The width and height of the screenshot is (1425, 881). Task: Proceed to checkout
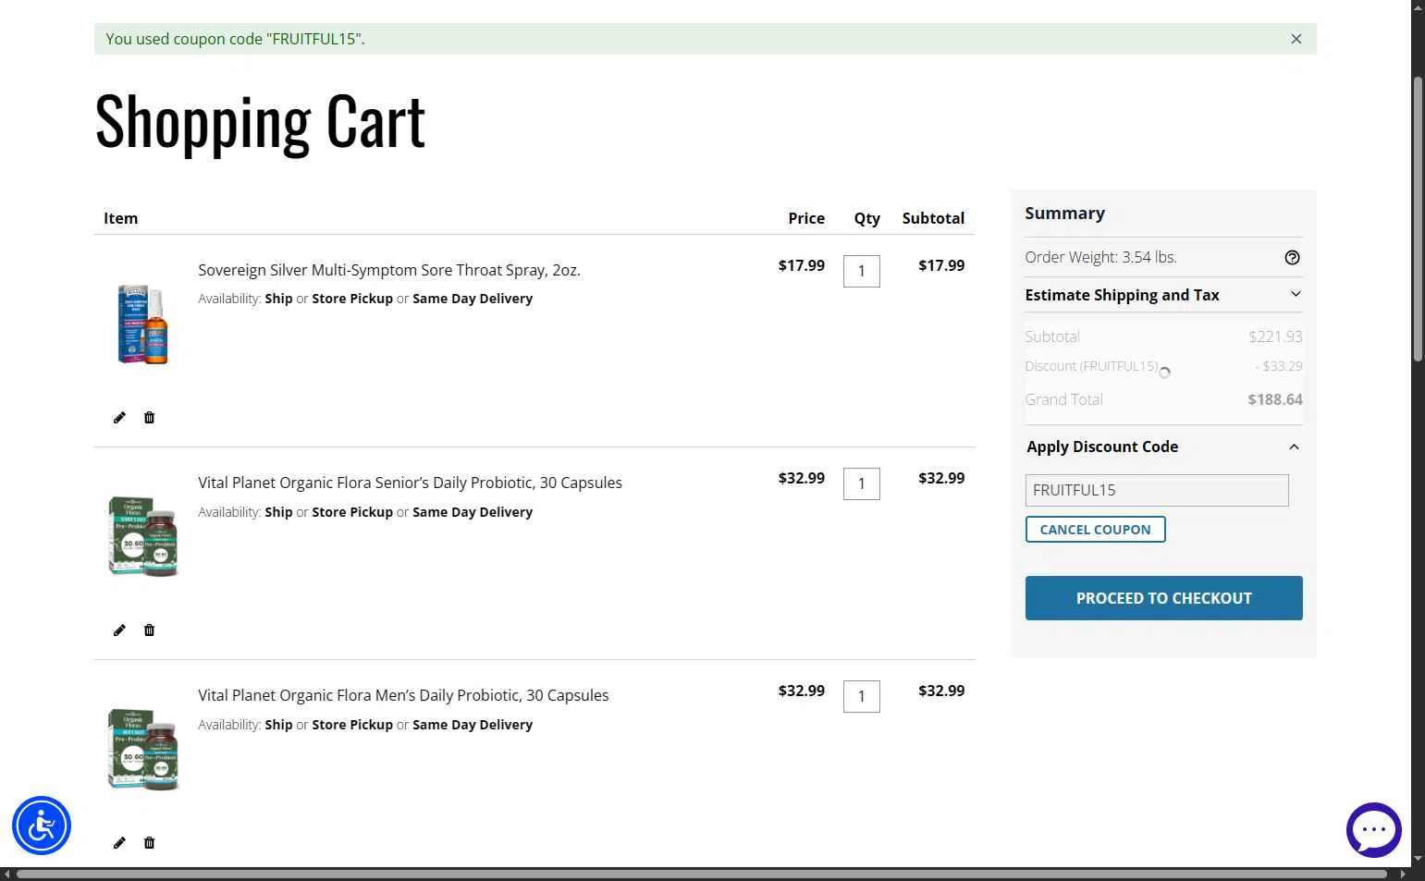(1163, 598)
